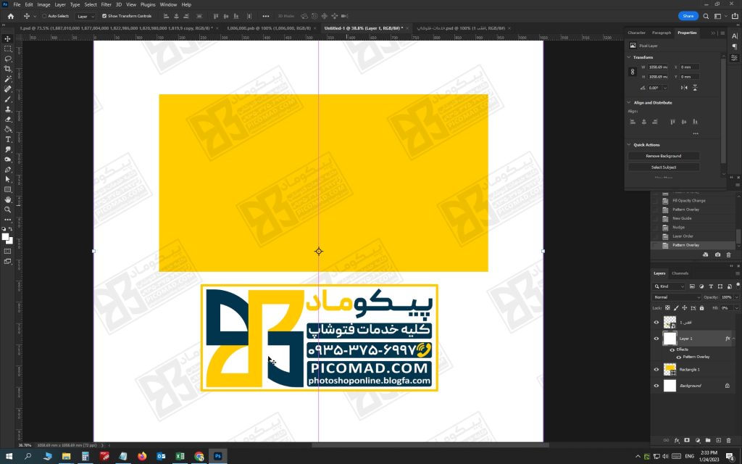Select the Crop tool
The image size is (742, 464).
pyautogui.click(x=7, y=69)
